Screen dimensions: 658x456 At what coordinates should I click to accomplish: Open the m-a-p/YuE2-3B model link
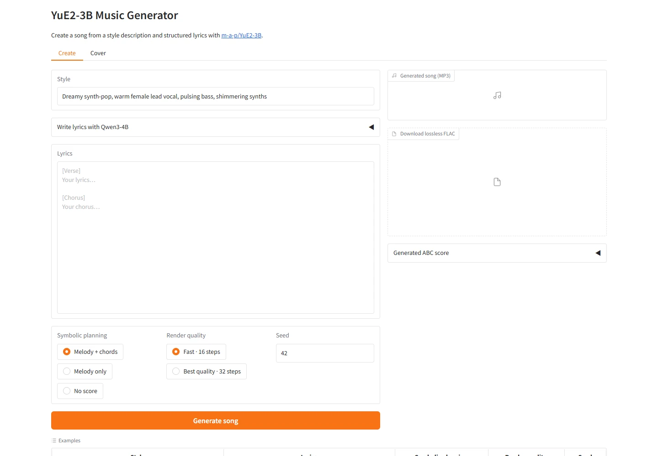coord(241,35)
